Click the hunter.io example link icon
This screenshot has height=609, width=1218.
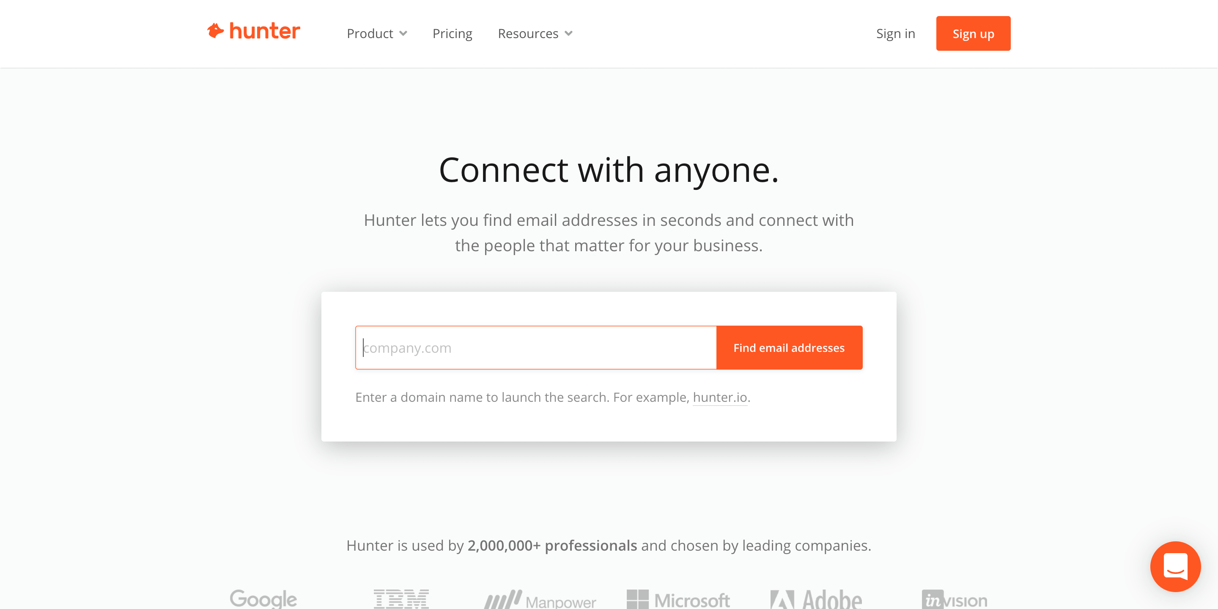pos(719,397)
